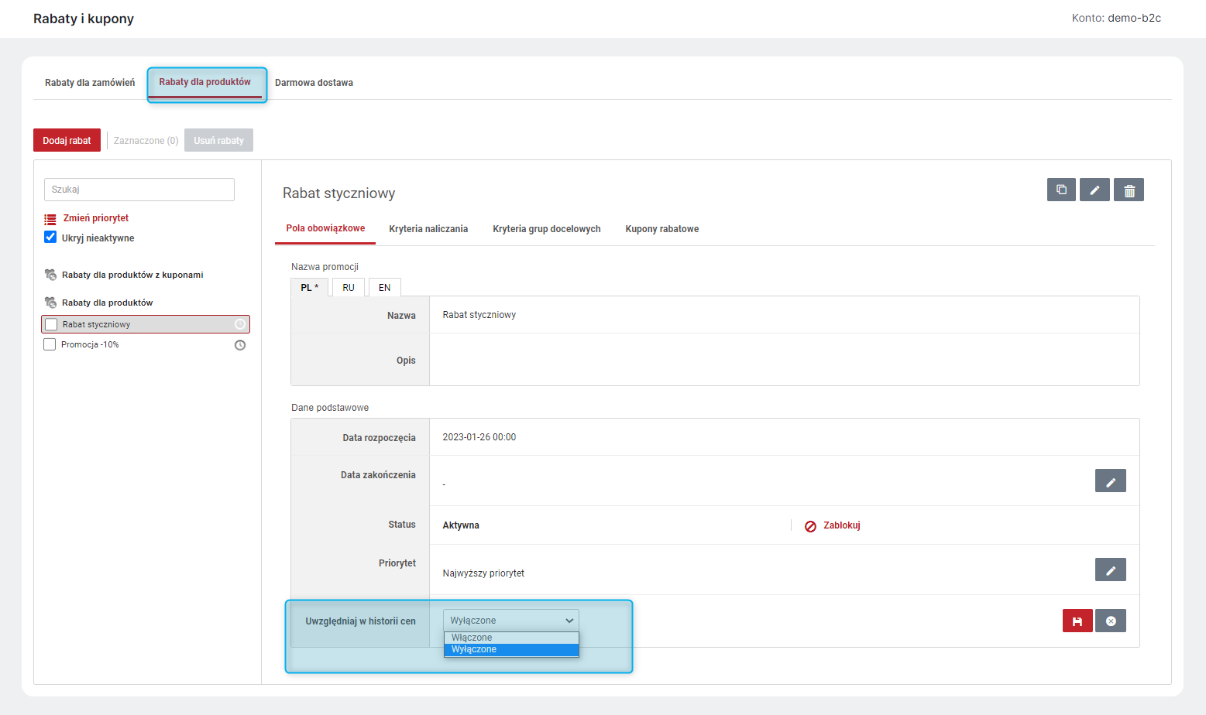Click the Usuń rabaty button
Viewport: 1206px width, 715px height.
tap(218, 140)
